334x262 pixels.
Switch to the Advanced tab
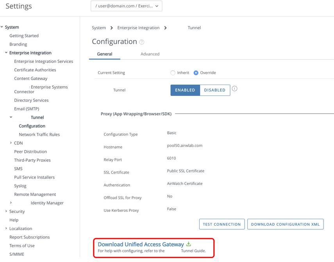click(x=150, y=54)
